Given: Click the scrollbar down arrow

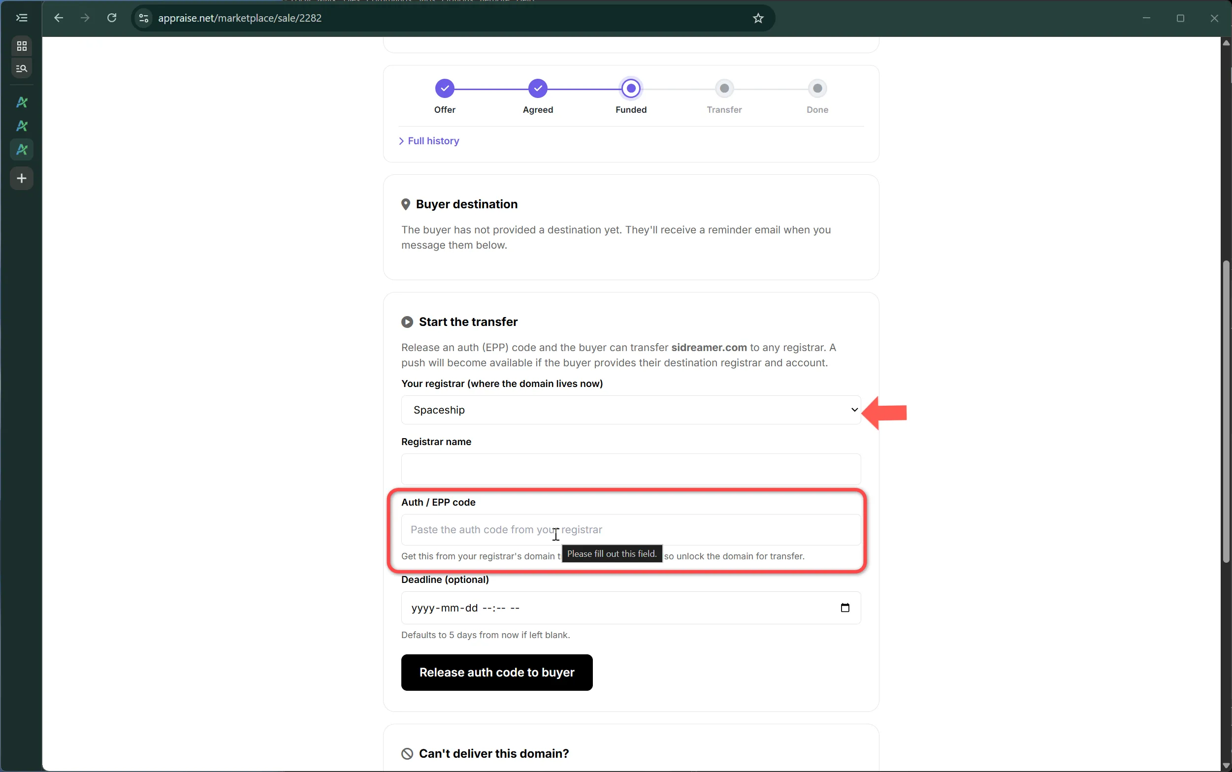Looking at the screenshot, I should 1226,766.
